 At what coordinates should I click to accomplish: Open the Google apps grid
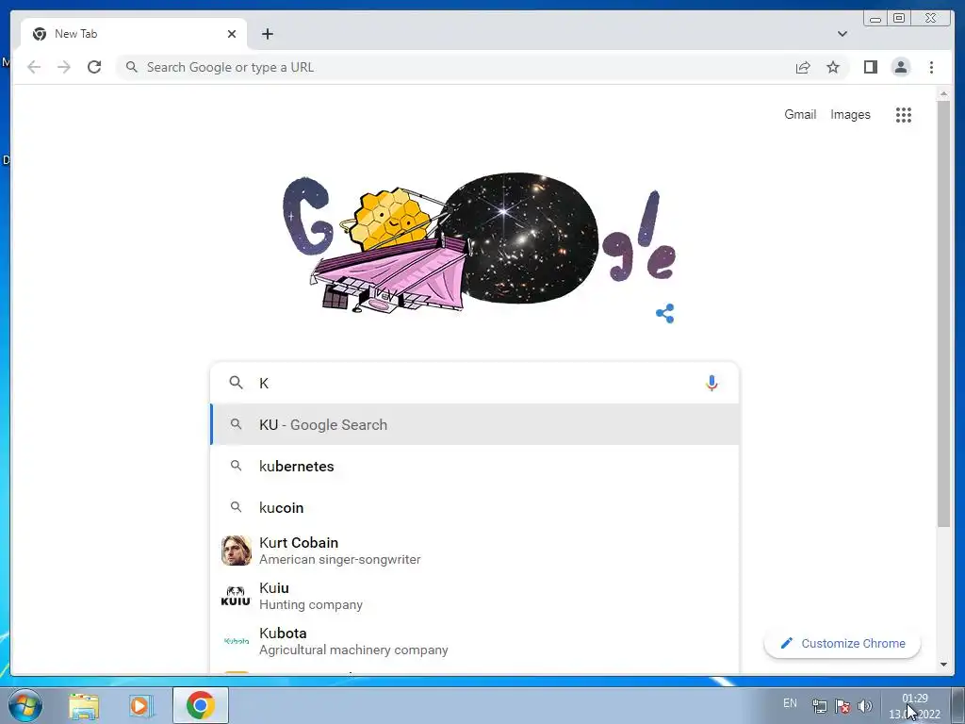click(x=904, y=114)
